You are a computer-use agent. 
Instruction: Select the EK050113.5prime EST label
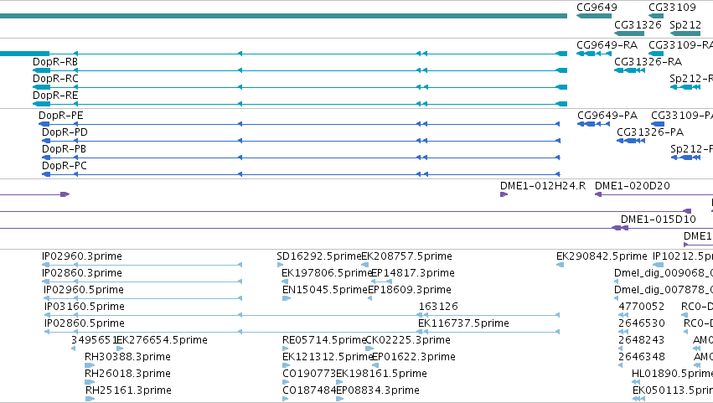[x=673, y=390]
